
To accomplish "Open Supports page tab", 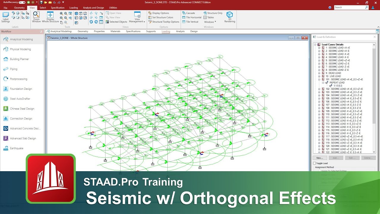I will [151, 31].
